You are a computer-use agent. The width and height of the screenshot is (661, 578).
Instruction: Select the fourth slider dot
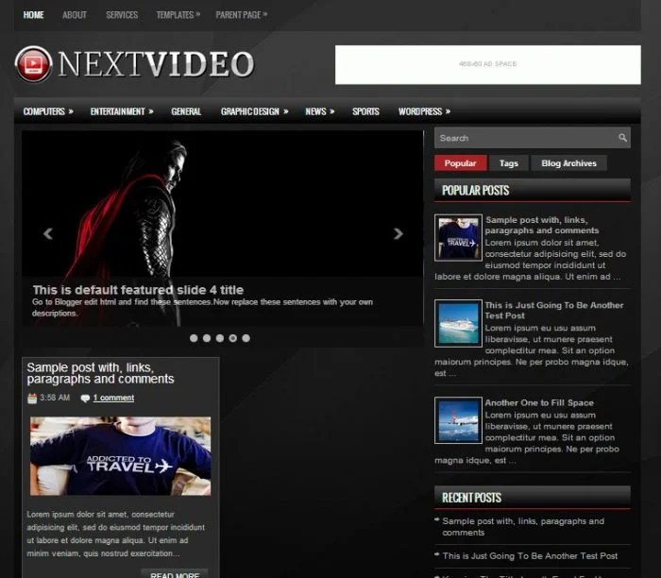(232, 338)
